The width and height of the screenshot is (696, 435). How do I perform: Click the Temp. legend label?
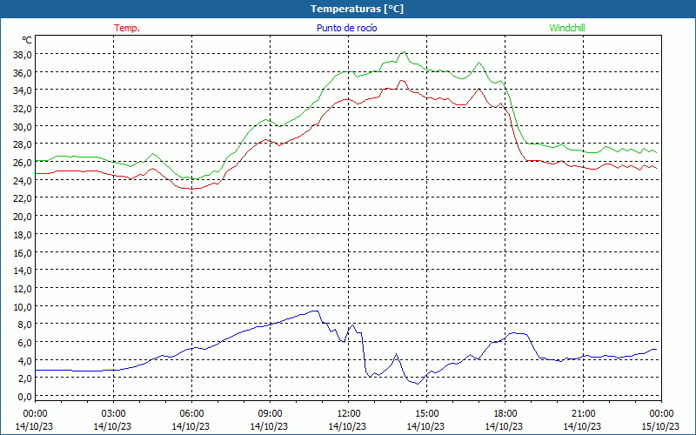pyautogui.click(x=127, y=28)
